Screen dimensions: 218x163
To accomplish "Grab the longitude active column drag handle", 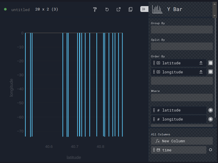I will [154, 119].
